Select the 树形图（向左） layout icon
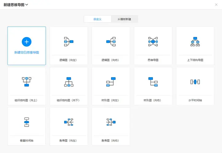The image size is (222, 153). tap(111, 81)
